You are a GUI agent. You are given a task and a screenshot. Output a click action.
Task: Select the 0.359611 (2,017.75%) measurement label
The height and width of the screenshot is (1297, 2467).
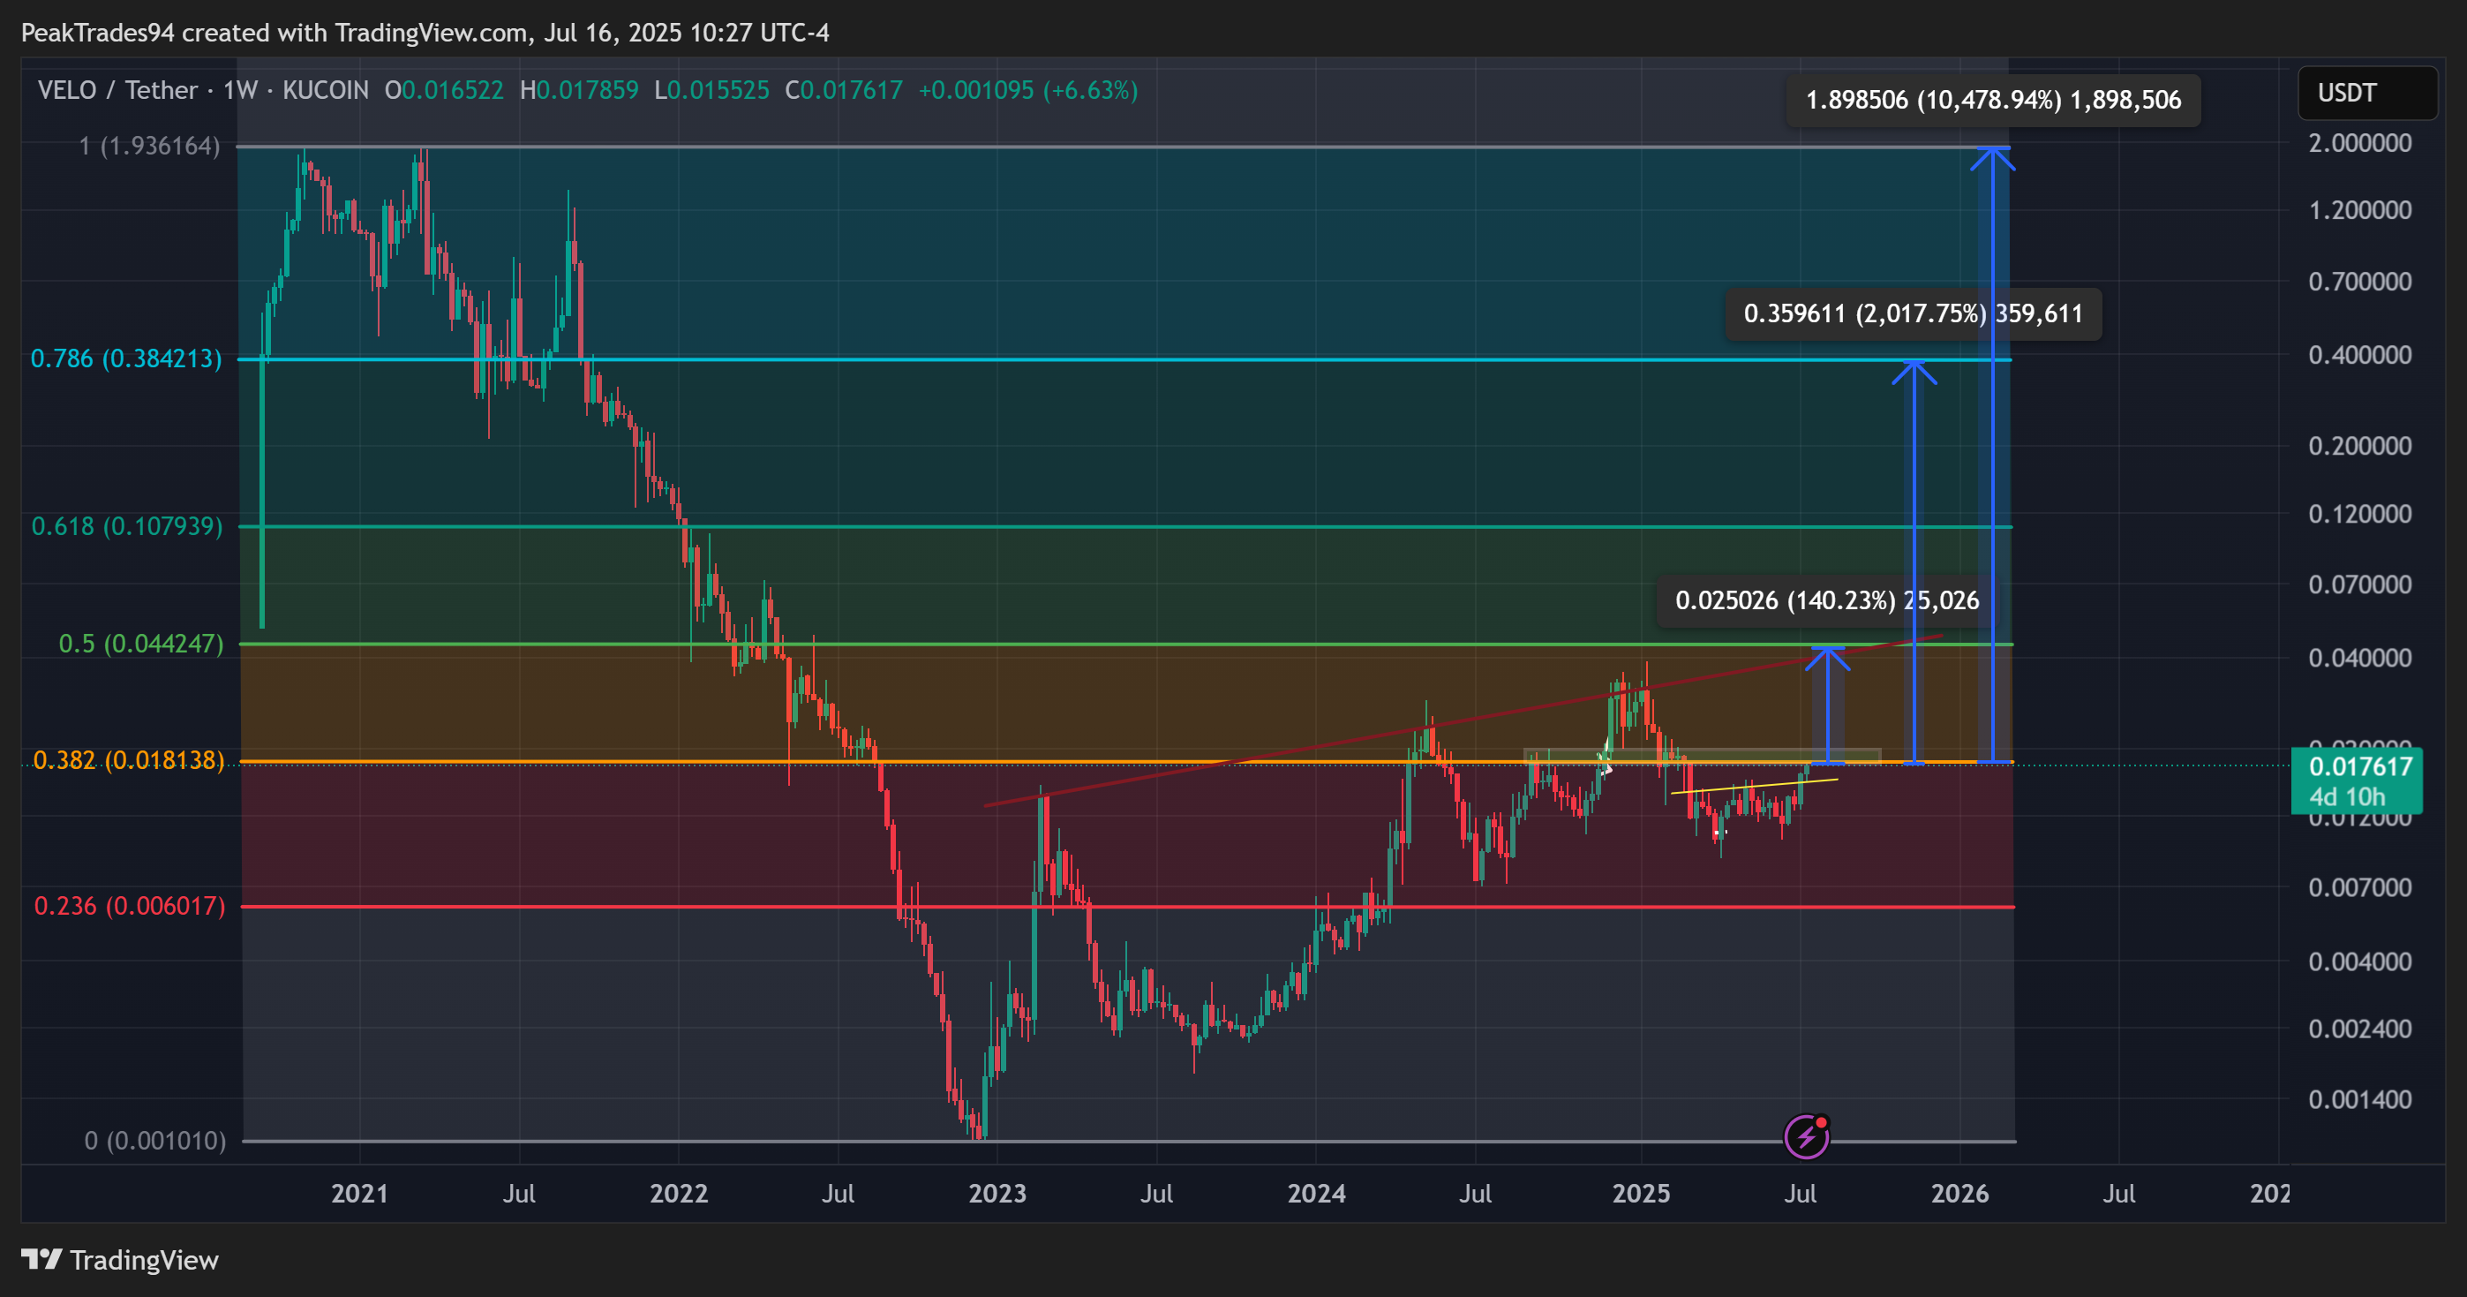(x=1914, y=314)
